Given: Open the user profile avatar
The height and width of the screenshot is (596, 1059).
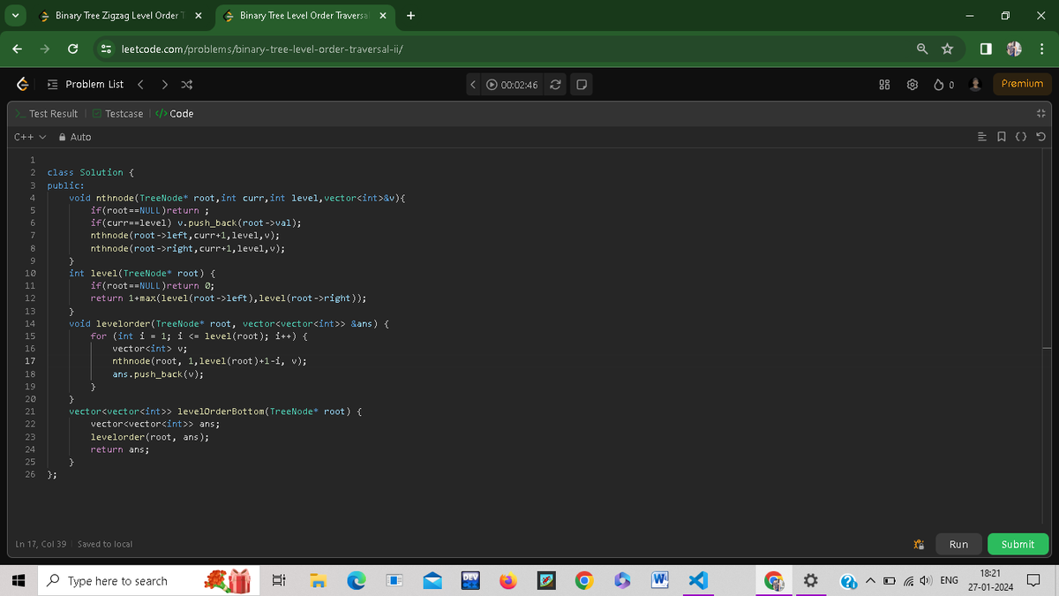Looking at the screenshot, I should 976,85.
